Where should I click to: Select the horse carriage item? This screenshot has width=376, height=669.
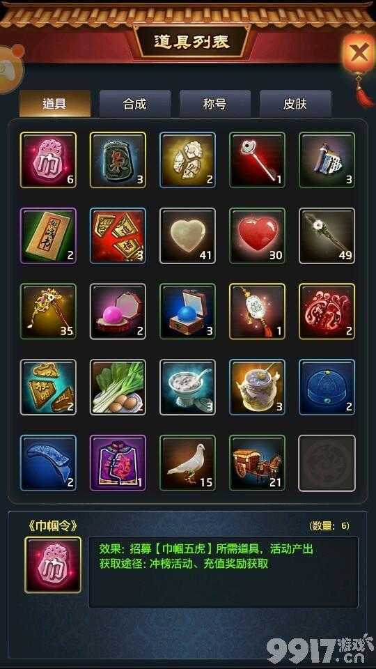tap(258, 463)
